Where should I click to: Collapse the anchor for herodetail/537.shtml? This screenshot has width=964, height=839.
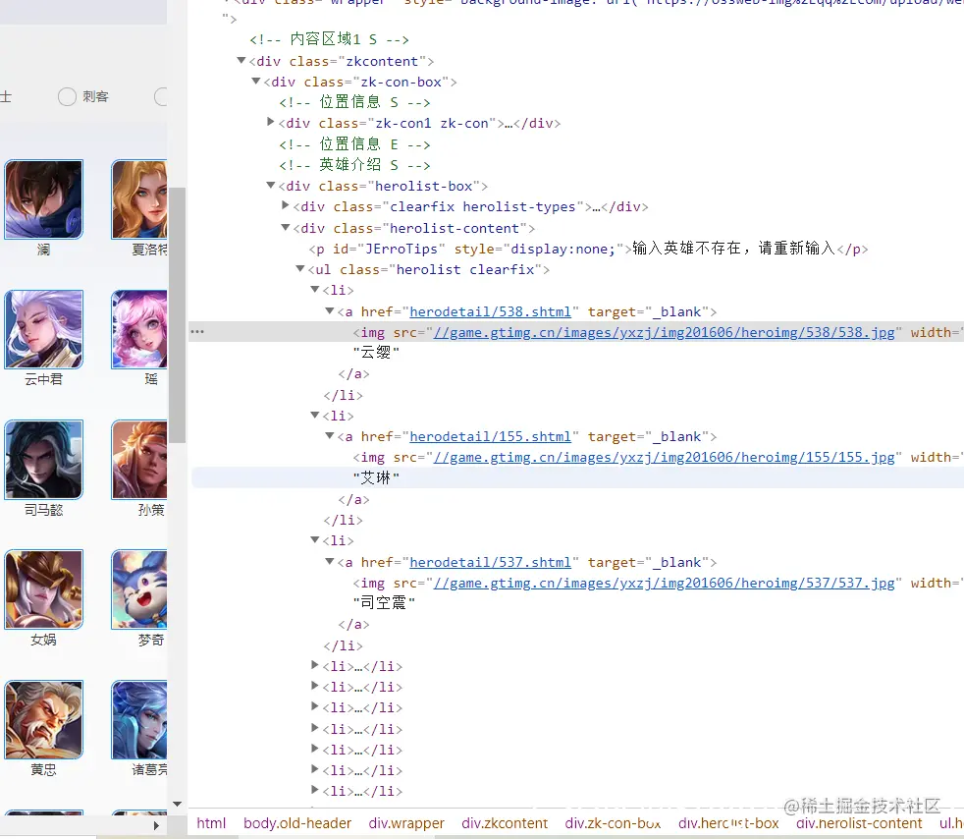coord(330,562)
